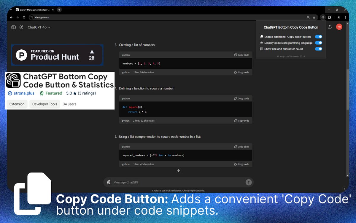Disable 'Enable additional Copy code button' toggle

point(318,37)
